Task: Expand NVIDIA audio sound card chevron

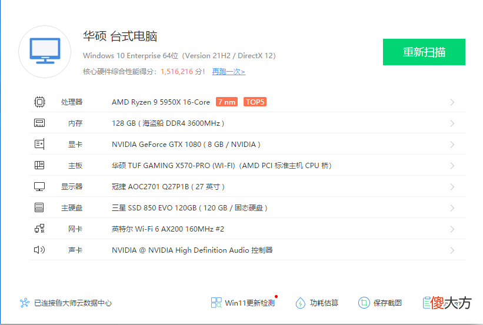Action: coord(452,250)
